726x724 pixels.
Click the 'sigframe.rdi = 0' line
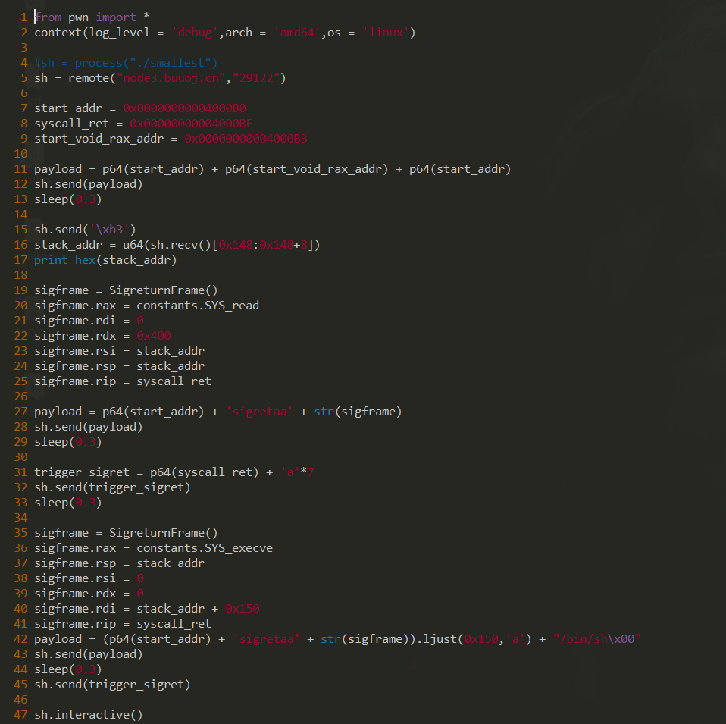[x=89, y=321]
